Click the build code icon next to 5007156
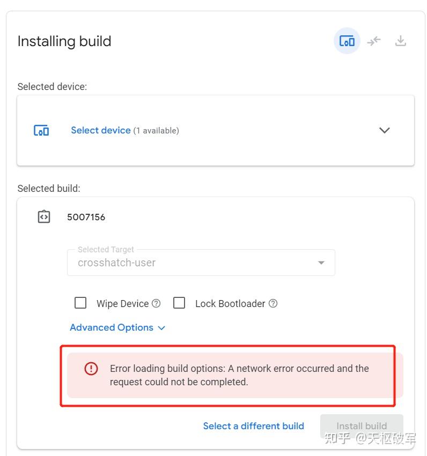 pos(44,216)
